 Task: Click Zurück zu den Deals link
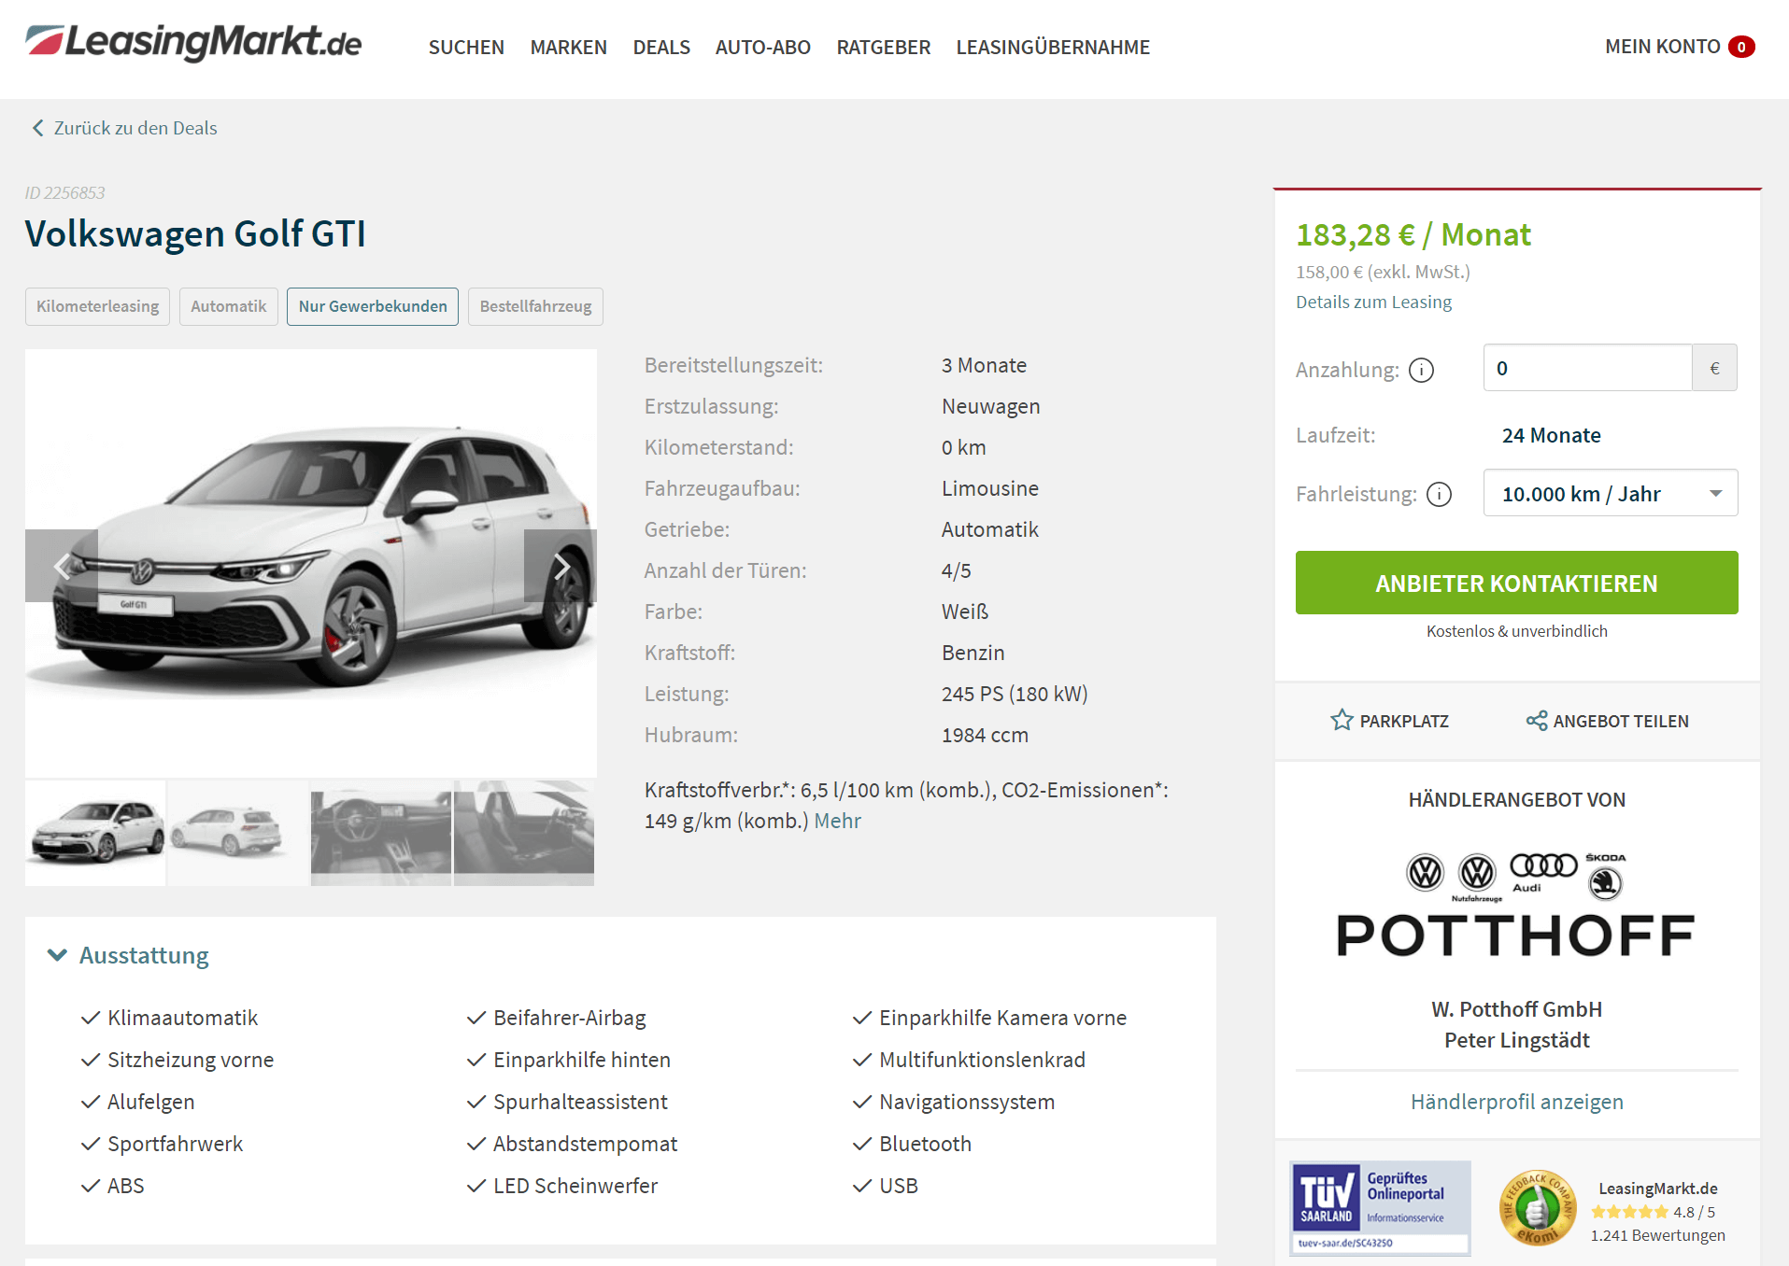pyautogui.click(x=135, y=128)
